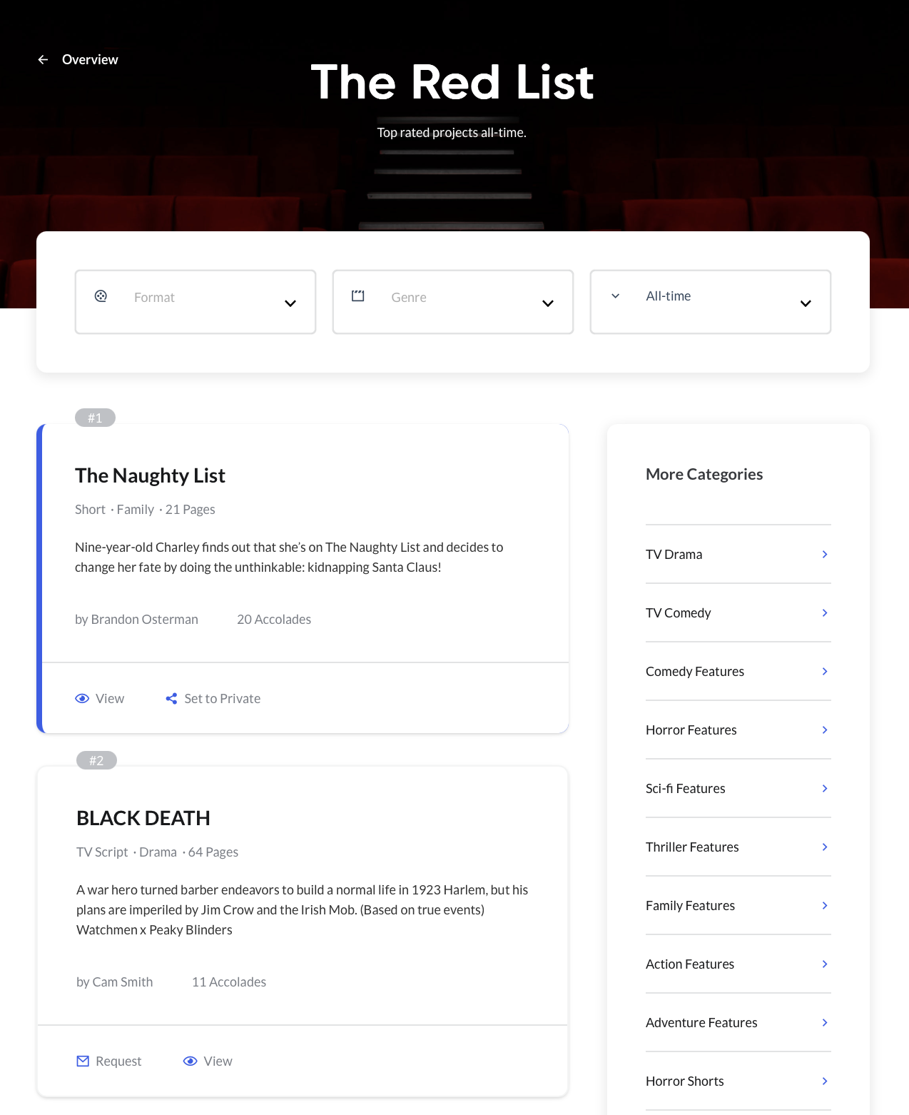Image resolution: width=909 pixels, height=1115 pixels.
Task: Click the #2 rank badge
Action: tap(96, 761)
